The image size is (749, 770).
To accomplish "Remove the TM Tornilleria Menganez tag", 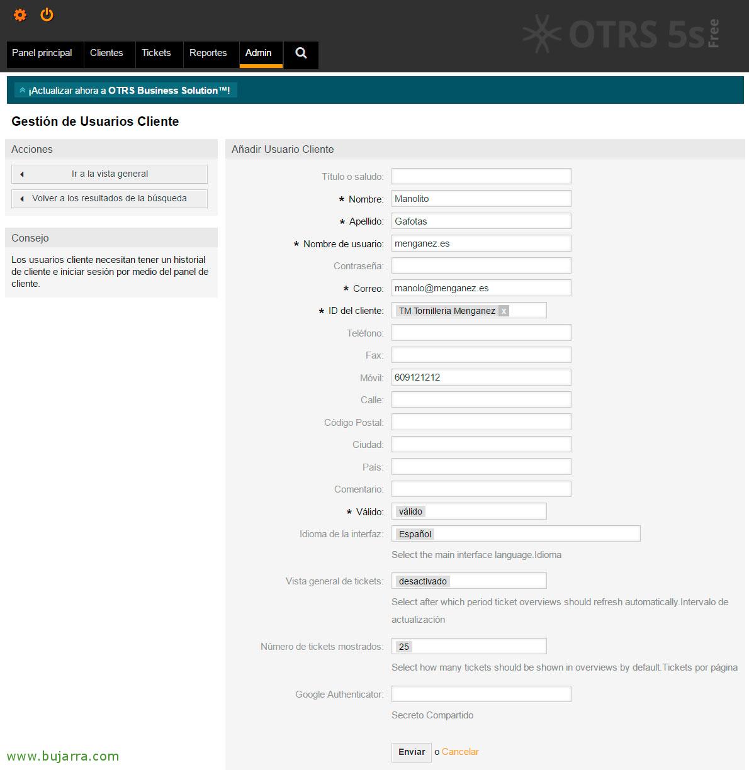I will [504, 311].
